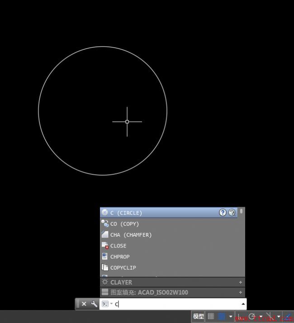Toggle isometric drafting in the status bar
The image size is (294, 323).
270,316
